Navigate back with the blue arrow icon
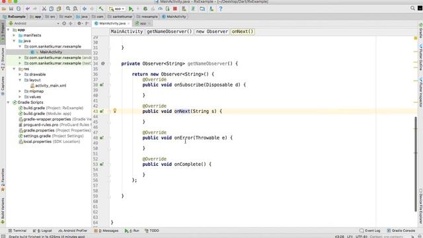Image resolution: width=423 pixels, height=238 pixels. point(85,9)
